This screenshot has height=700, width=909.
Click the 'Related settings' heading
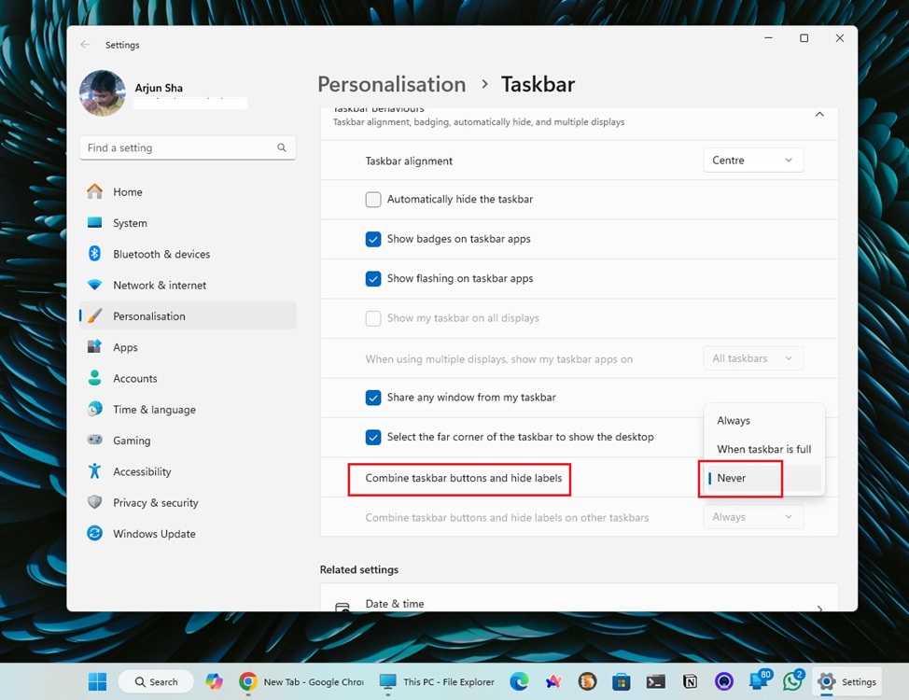coord(359,569)
